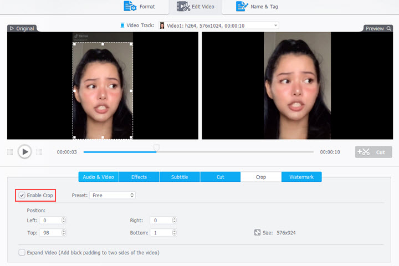Screen dimensions: 399x266
Task: Click the blue film icon beside Video Track
Action: click(122, 25)
